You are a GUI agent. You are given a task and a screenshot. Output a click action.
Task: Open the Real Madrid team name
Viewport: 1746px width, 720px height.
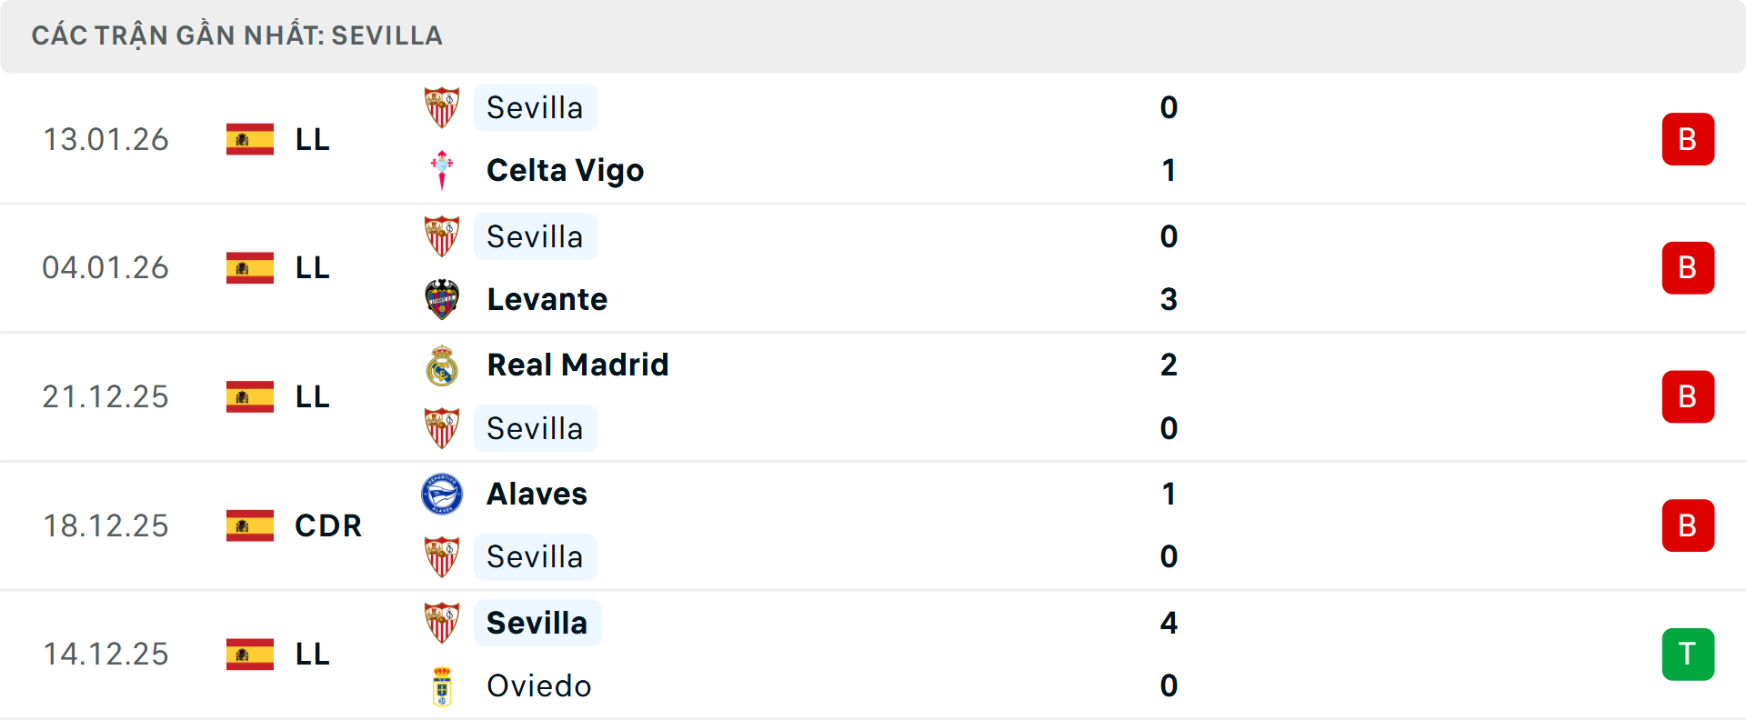tap(577, 364)
